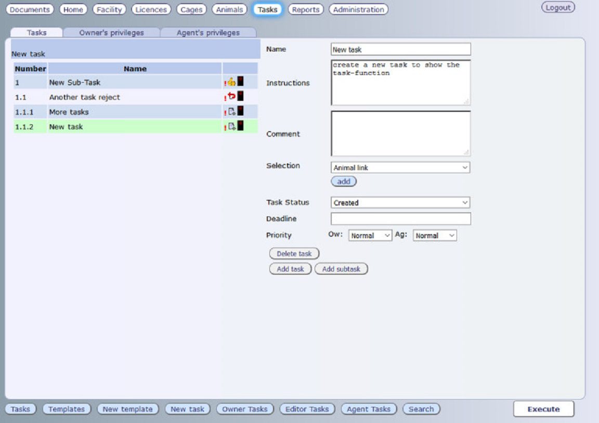Viewport: 599px width, 423px height.
Task: Click the exclamation mark in task row 1.1.2
Action: tap(225, 127)
